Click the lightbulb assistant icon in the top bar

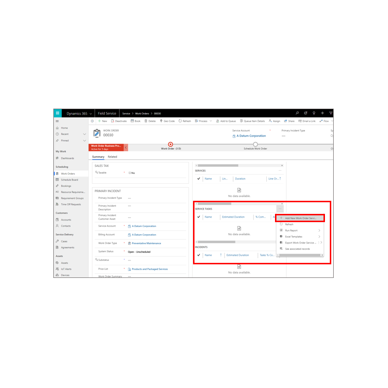tap(314, 113)
